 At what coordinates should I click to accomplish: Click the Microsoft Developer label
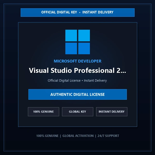(78, 61)
